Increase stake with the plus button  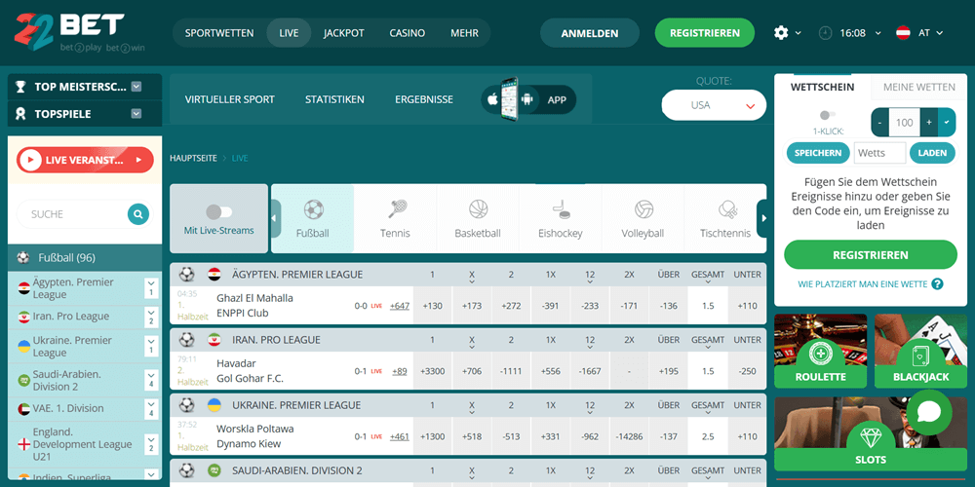[x=929, y=123]
